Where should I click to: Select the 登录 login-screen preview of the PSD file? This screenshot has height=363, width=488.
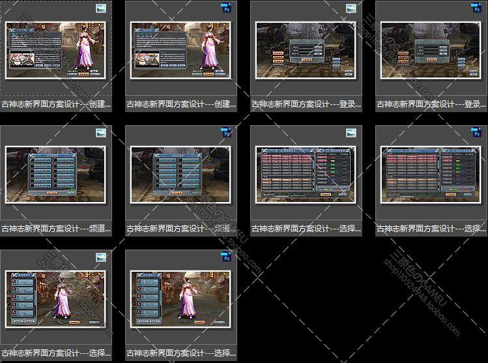click(x=431, y=50)
